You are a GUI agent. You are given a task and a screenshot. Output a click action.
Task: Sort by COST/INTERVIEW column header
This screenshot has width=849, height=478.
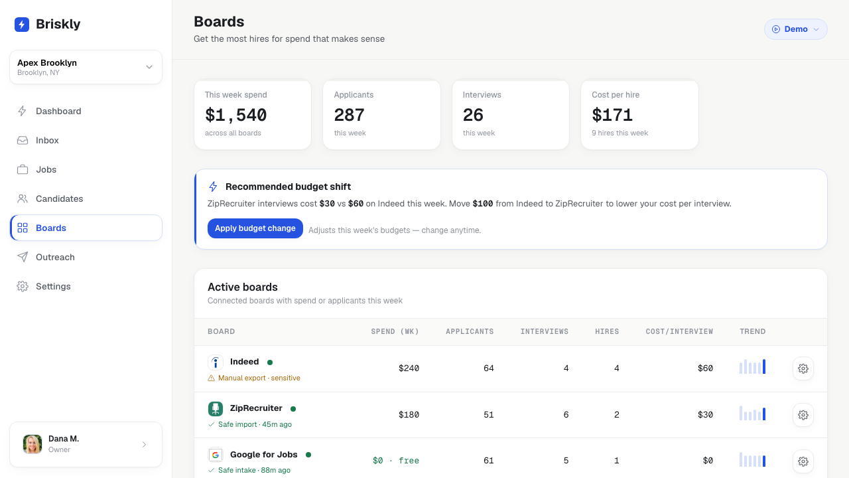tap(679, 331)
